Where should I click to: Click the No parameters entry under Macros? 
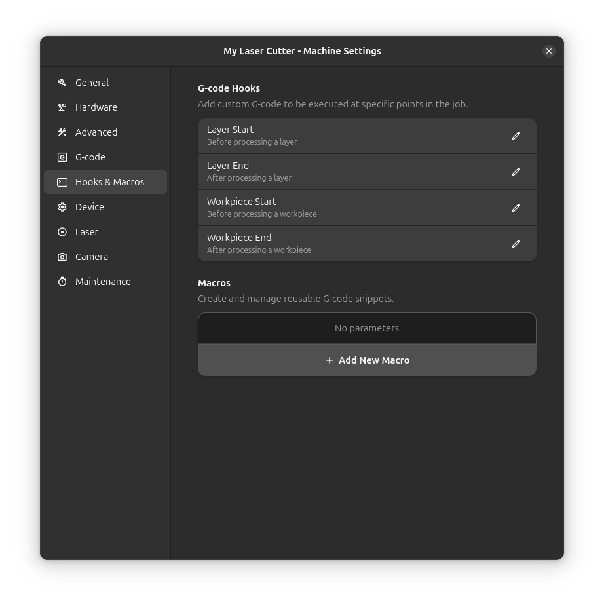[367, 328]
